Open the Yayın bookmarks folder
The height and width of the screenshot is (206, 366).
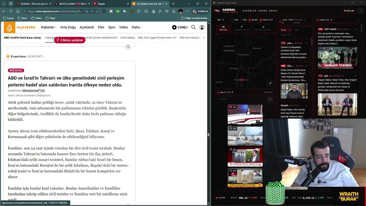point(50,18)
